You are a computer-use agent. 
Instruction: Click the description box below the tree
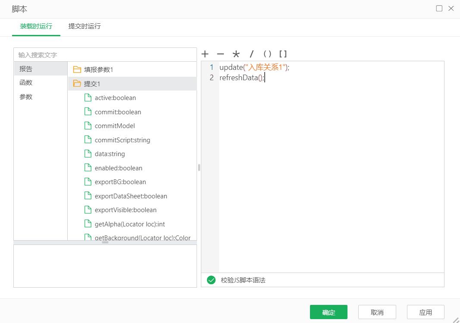105,266
